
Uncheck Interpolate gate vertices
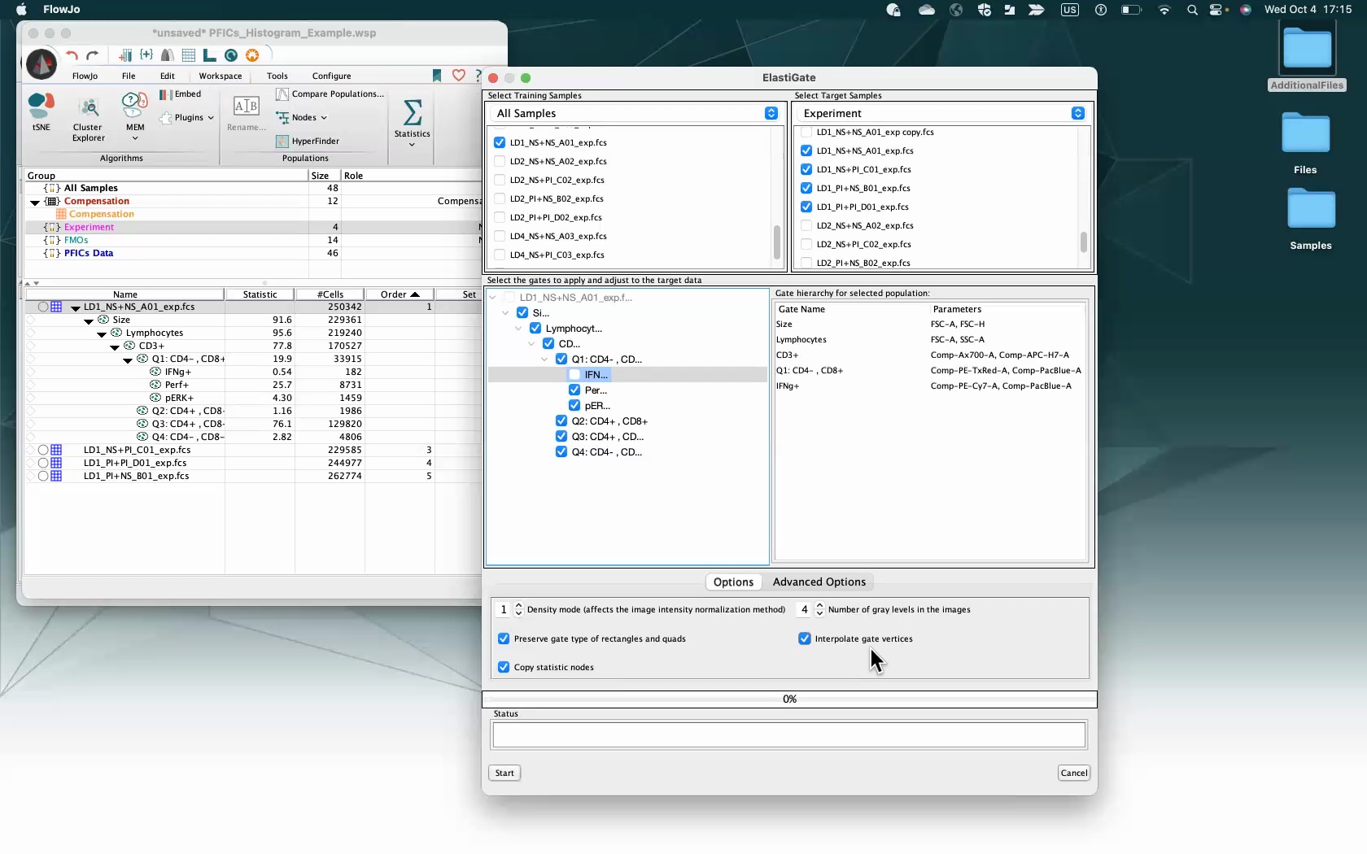coord(805,639)
